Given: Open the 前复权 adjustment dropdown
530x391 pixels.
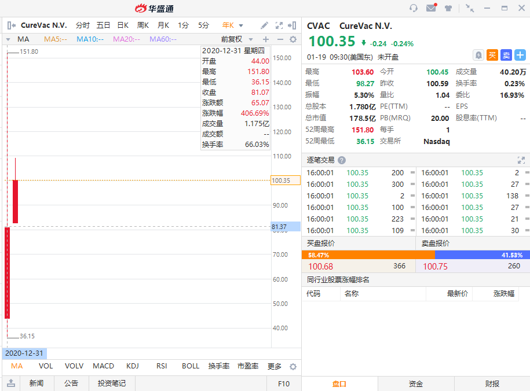Looking at the screenshot, I should (235, 39).
